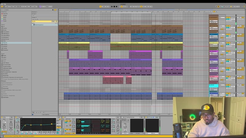The width and height of the screenshot is (246, 138).
Task: Select The God Particle device title
Action: (130, 117)
